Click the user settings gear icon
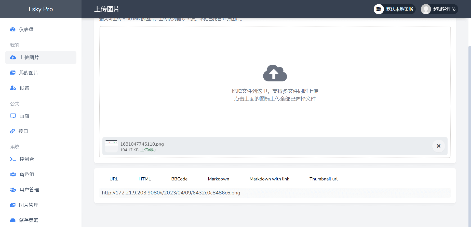 click(x=13, y=88)
